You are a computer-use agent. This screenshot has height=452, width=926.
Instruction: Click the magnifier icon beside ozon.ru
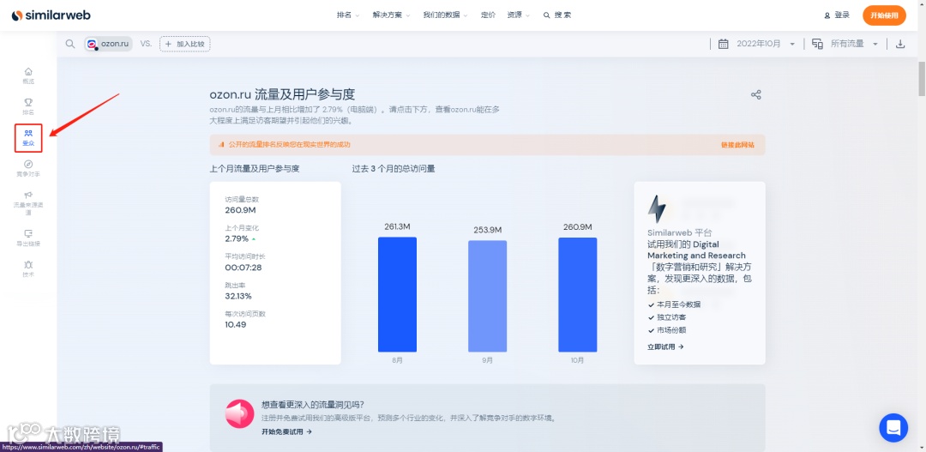(x=70, y=44)
